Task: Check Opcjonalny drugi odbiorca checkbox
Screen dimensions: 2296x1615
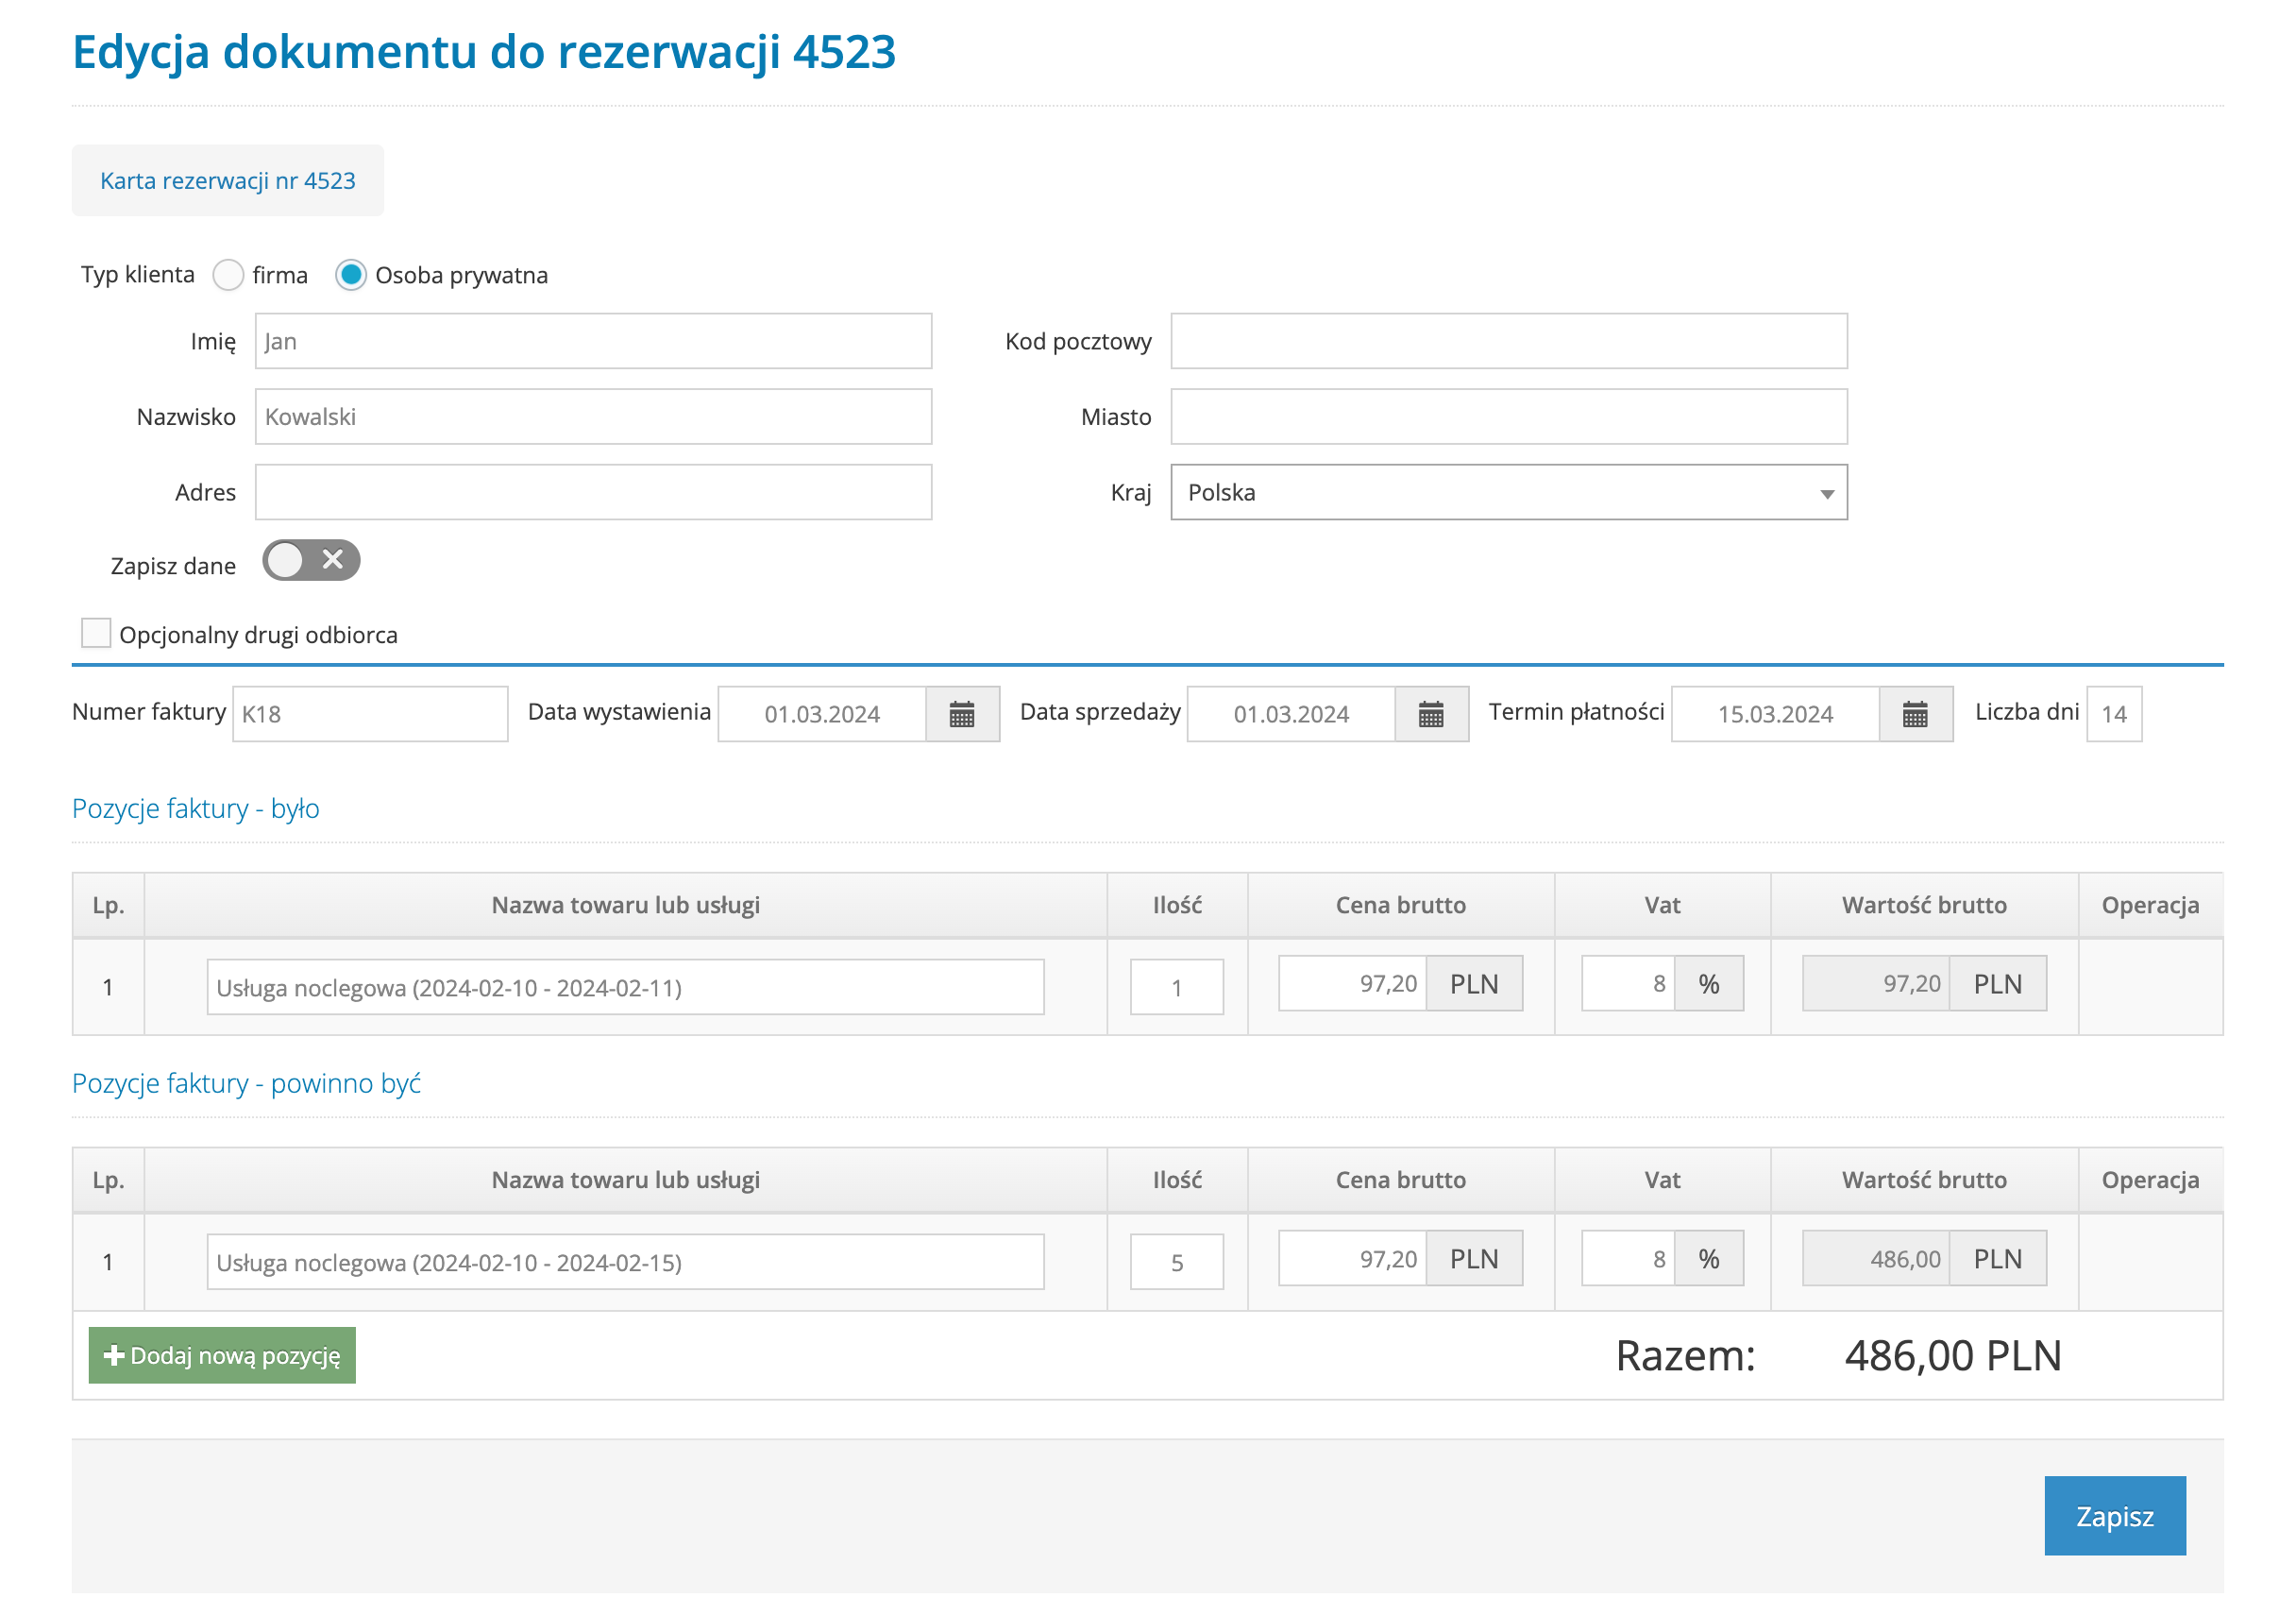Action: (x=96, y=634)
